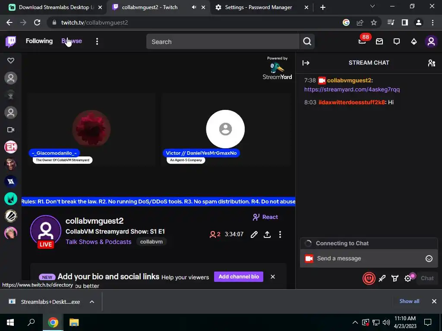Open the first followed channel avatar in sidebar

pyautogui.click(x=11, y=78)
